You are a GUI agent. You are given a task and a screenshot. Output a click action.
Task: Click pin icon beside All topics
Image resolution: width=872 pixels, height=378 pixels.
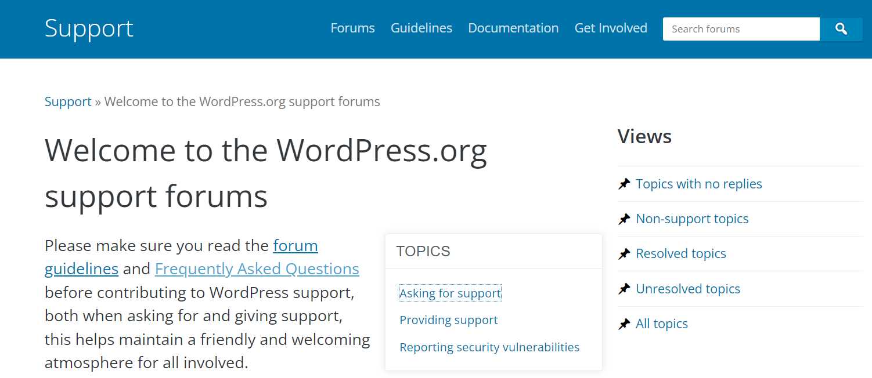pos(624,324)
